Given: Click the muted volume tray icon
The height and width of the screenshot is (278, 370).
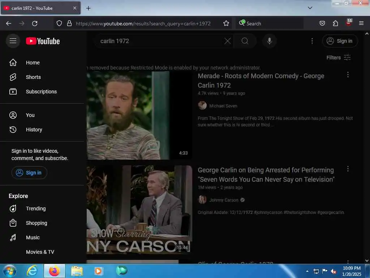Looking at the screenshot, I should coord(334,271).
